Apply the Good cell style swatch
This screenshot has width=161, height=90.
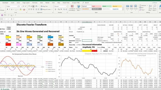tap(107, 6)
